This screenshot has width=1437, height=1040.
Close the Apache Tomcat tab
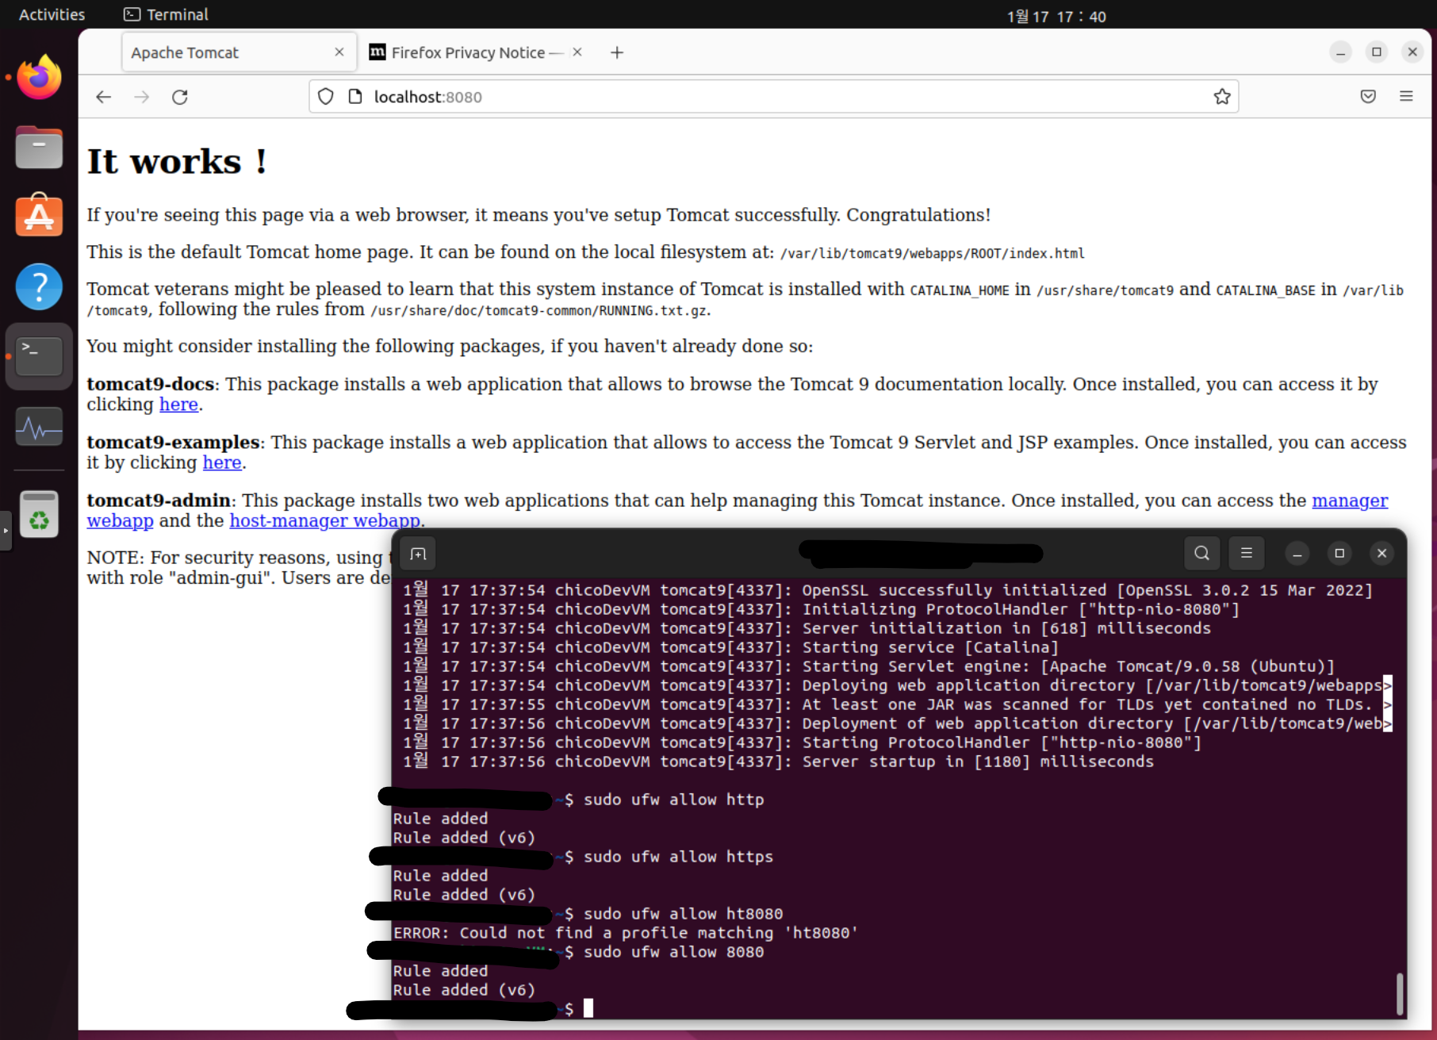(x=339, y=52)
